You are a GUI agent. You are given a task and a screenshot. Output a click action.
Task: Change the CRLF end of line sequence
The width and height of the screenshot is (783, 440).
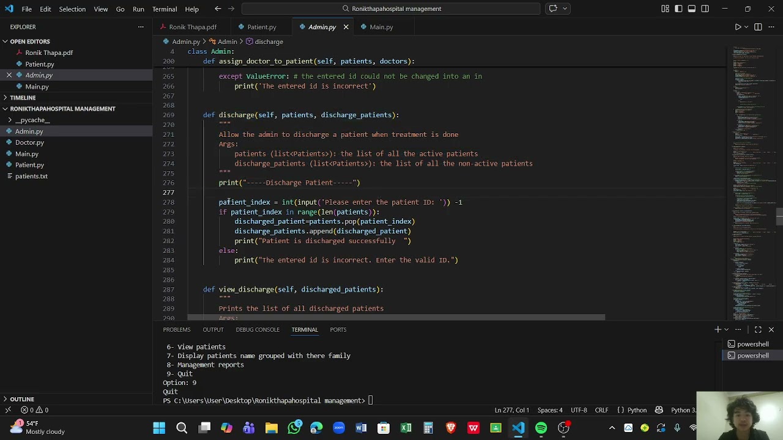(x=601, y=410)
